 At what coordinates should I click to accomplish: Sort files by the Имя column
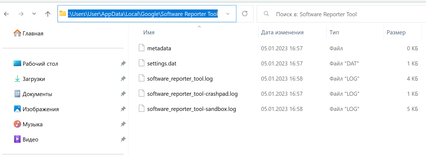point(149,32)
